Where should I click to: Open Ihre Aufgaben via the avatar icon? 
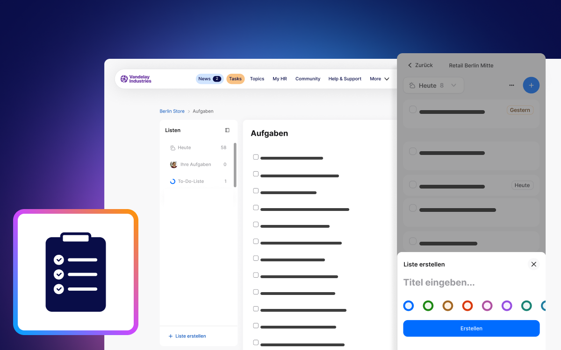click(x=173, y=164)
